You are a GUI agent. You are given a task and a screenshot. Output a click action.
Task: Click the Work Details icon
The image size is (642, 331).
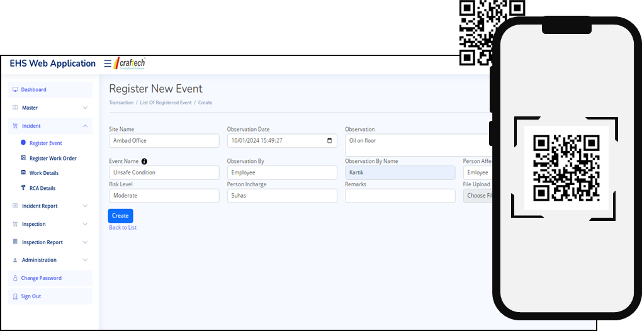pos(23,172)
